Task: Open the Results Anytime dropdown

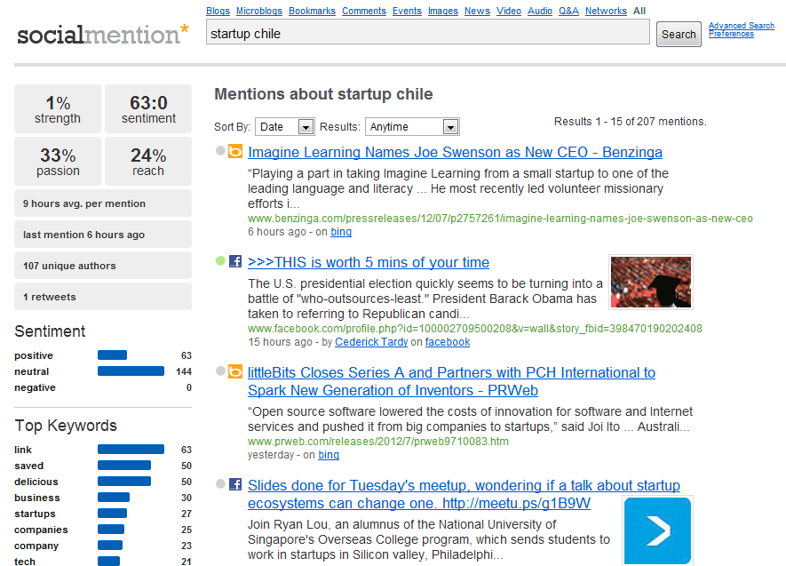Action: 412,127
